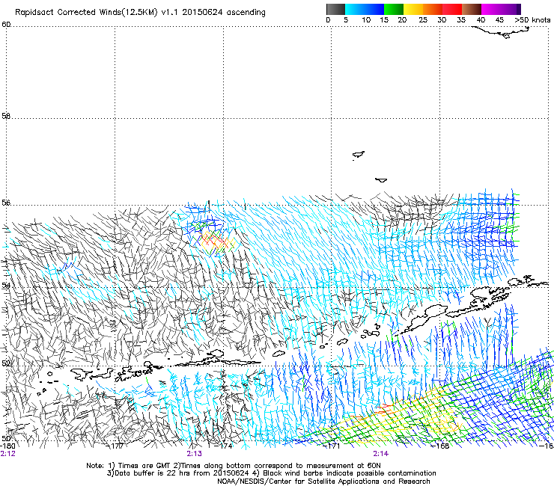This screenshot has height=486, width=554.
Task: Click the 2:14 timestamp label
Action: tap(380, 454)
